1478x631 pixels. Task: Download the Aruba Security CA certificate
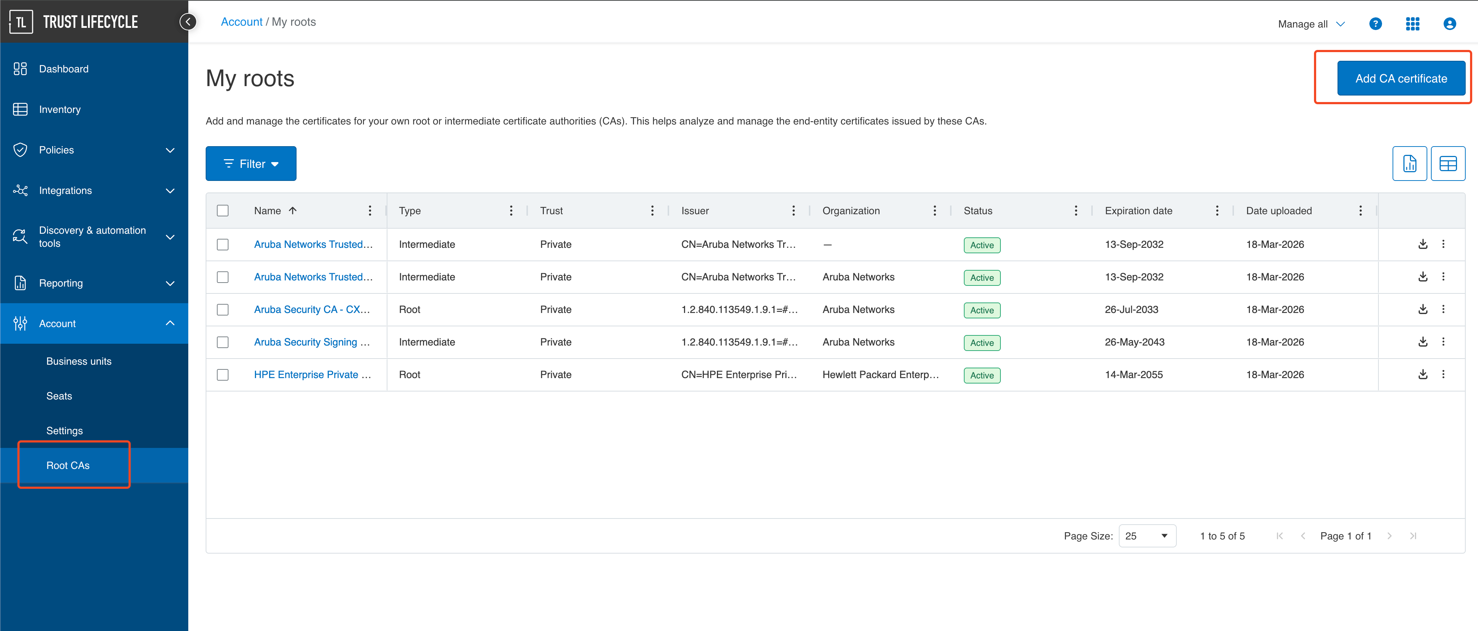click(1423, 309)
